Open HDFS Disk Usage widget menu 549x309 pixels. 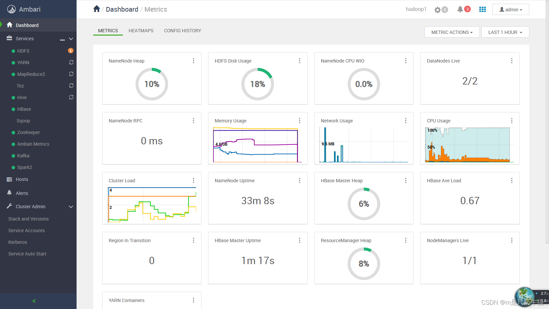point(300,61)
